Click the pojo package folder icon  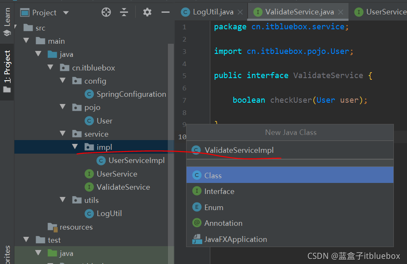pyautogui.click(x=77, y=107)
